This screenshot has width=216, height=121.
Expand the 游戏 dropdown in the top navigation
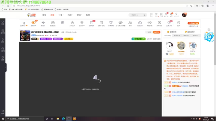click(x=79, y=15)
